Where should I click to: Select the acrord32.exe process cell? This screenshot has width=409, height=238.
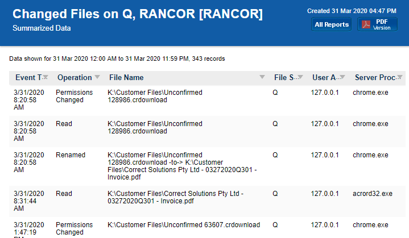[372, 194]
